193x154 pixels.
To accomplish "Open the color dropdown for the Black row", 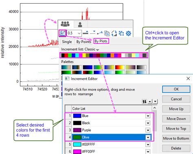I will tap(148, 123).
